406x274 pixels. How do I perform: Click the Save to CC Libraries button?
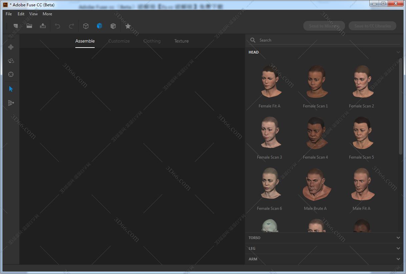tap(372, 26)
